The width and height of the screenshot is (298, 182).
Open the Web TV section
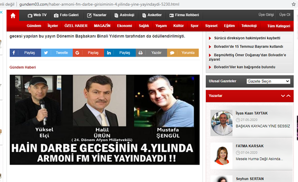click(x=37, y=15)
